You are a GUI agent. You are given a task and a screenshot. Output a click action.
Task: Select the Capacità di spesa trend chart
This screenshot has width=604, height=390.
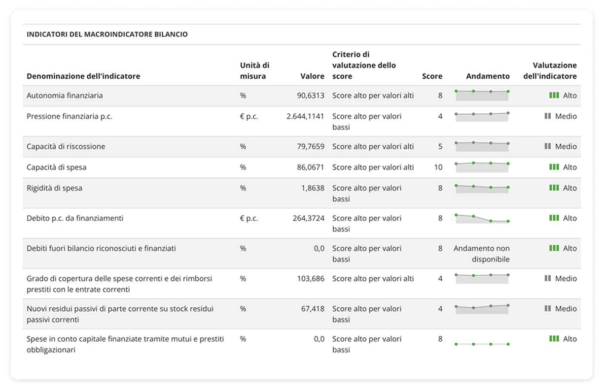[x=482, y=167]
